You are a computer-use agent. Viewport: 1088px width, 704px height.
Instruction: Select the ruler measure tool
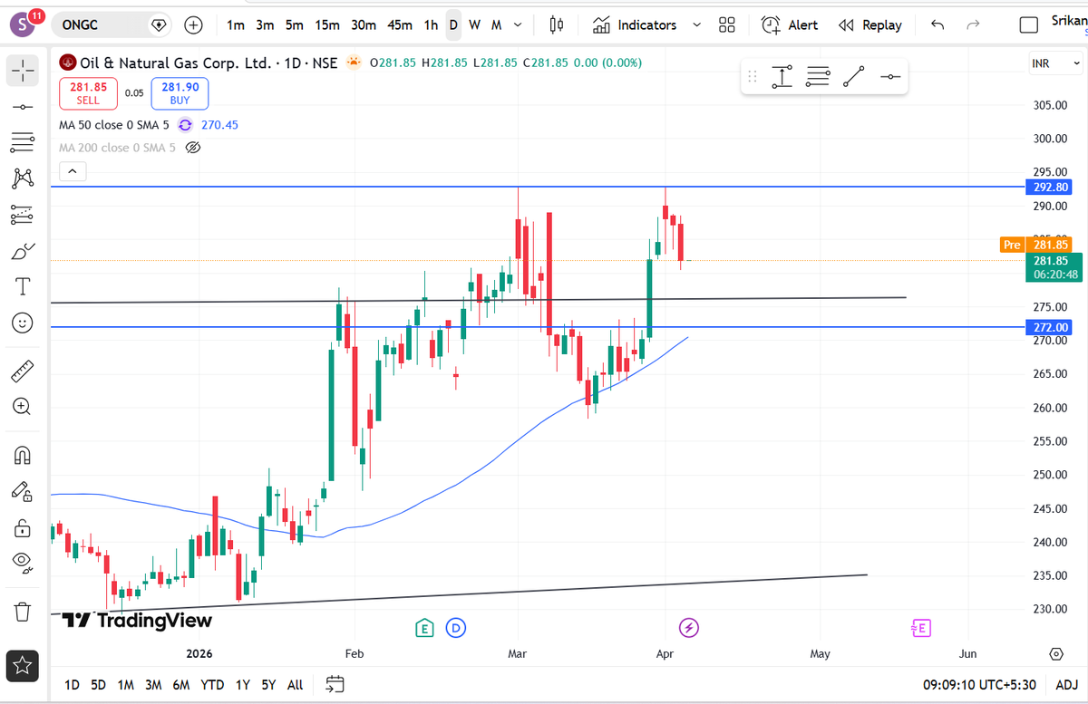[23, 371]
